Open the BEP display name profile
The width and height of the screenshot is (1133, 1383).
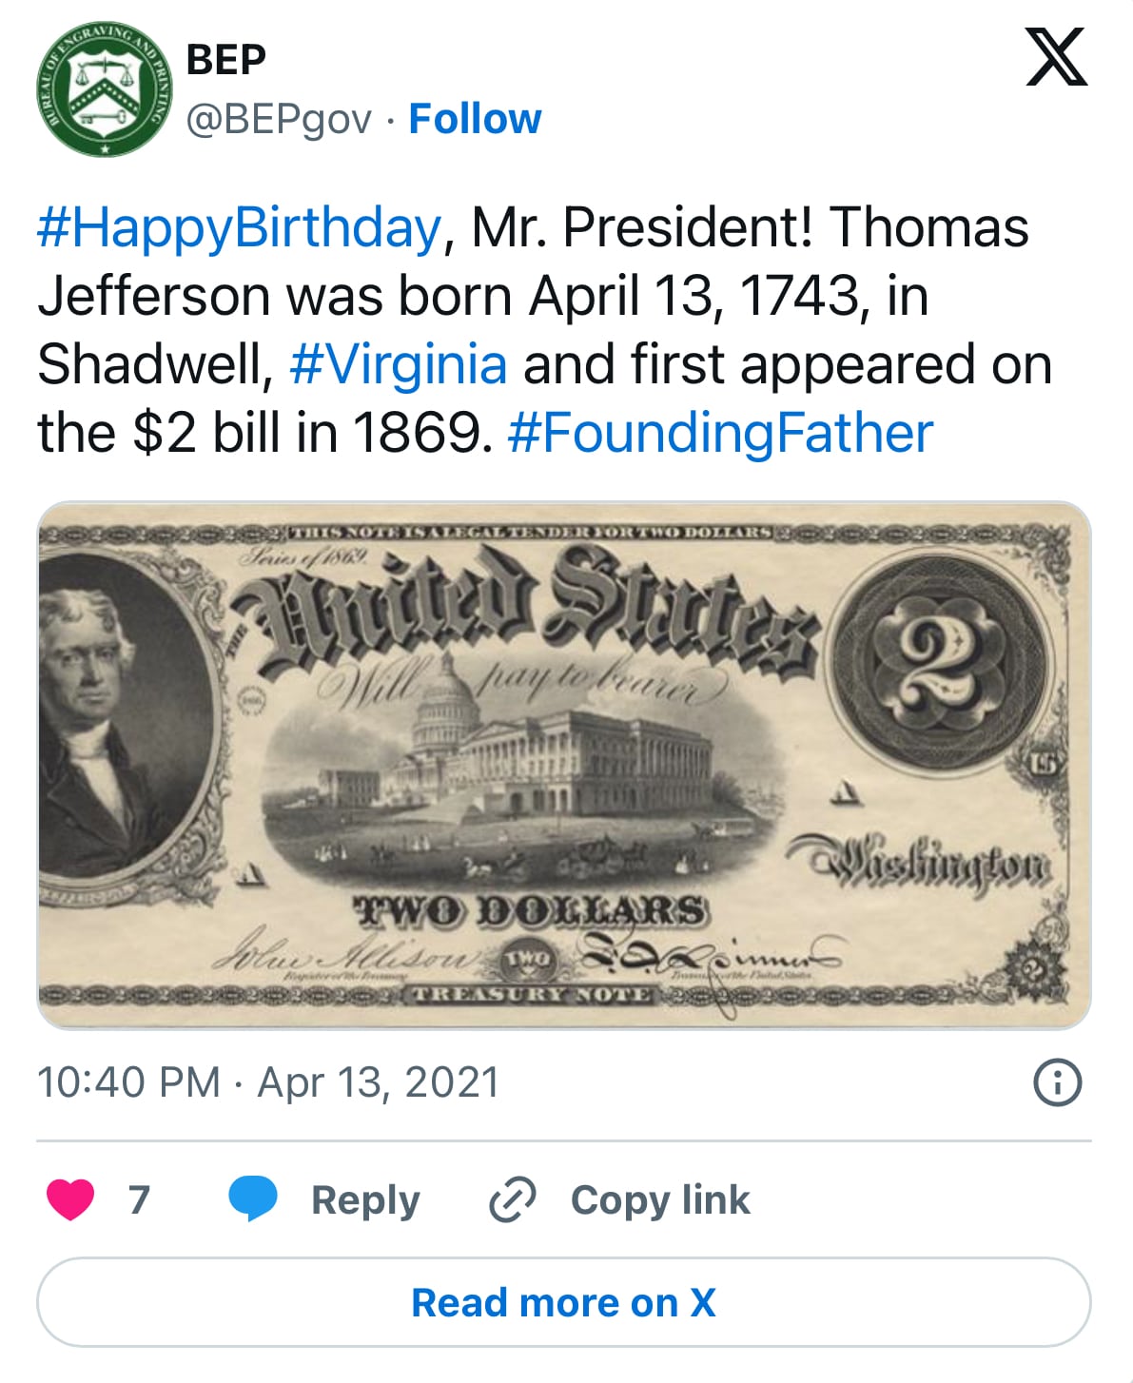226,60
